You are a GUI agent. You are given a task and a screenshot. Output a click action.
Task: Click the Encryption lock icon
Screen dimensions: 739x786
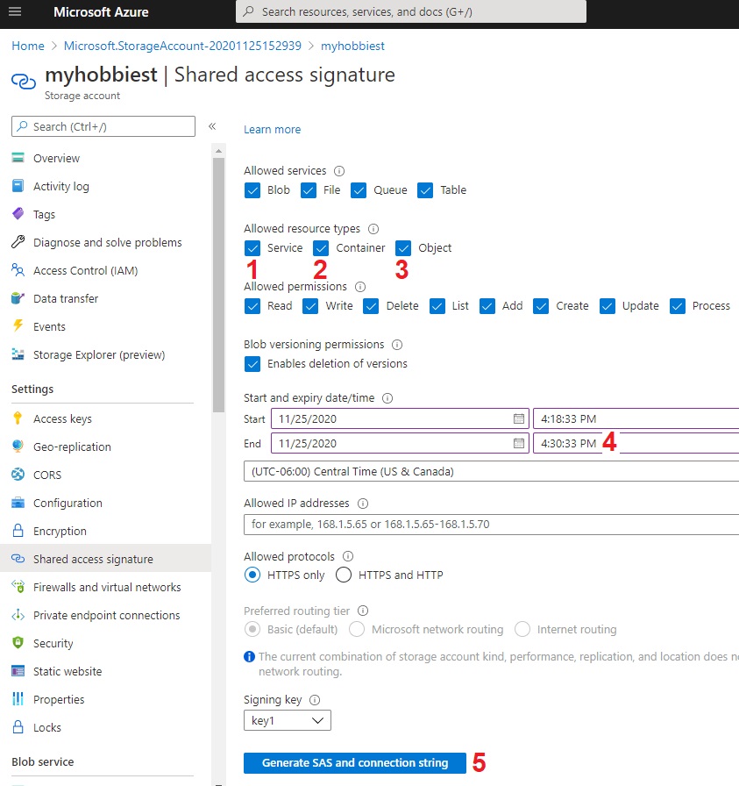(18, 531)
